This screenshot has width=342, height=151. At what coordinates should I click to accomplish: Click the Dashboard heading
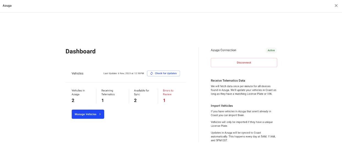[x=81, y=51]
